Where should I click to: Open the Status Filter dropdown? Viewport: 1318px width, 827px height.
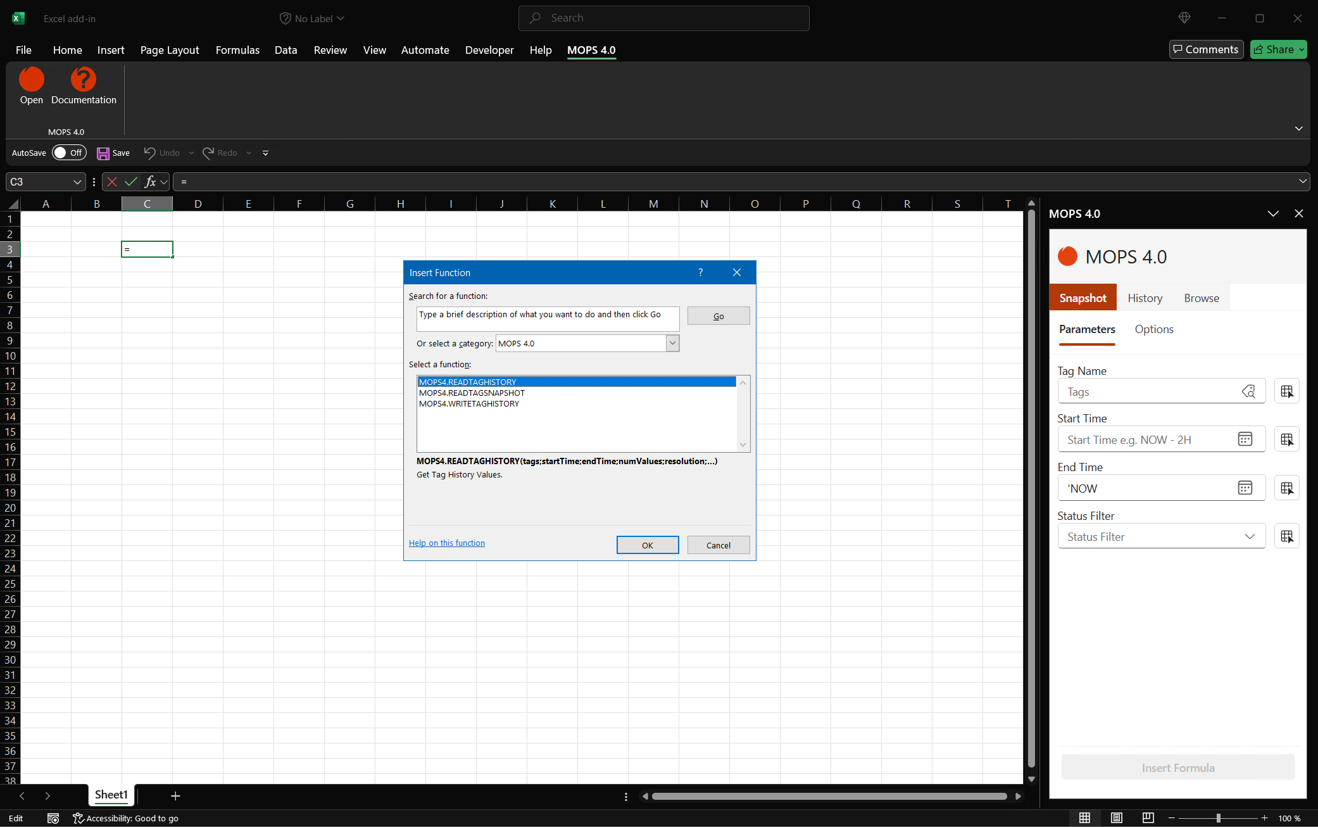coord(1250,536)
